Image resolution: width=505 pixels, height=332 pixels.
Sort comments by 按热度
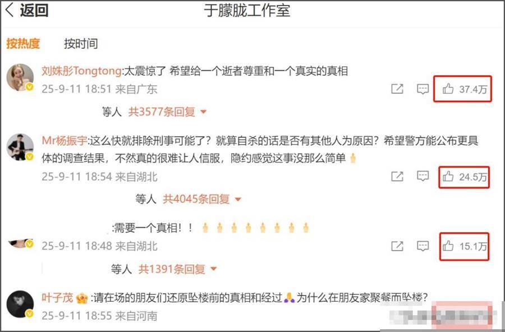(23, 43)
